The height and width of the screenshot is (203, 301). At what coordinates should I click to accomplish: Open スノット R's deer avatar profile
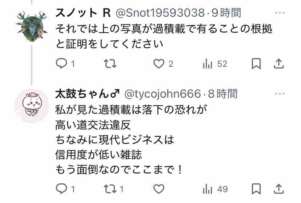point(32,26)
